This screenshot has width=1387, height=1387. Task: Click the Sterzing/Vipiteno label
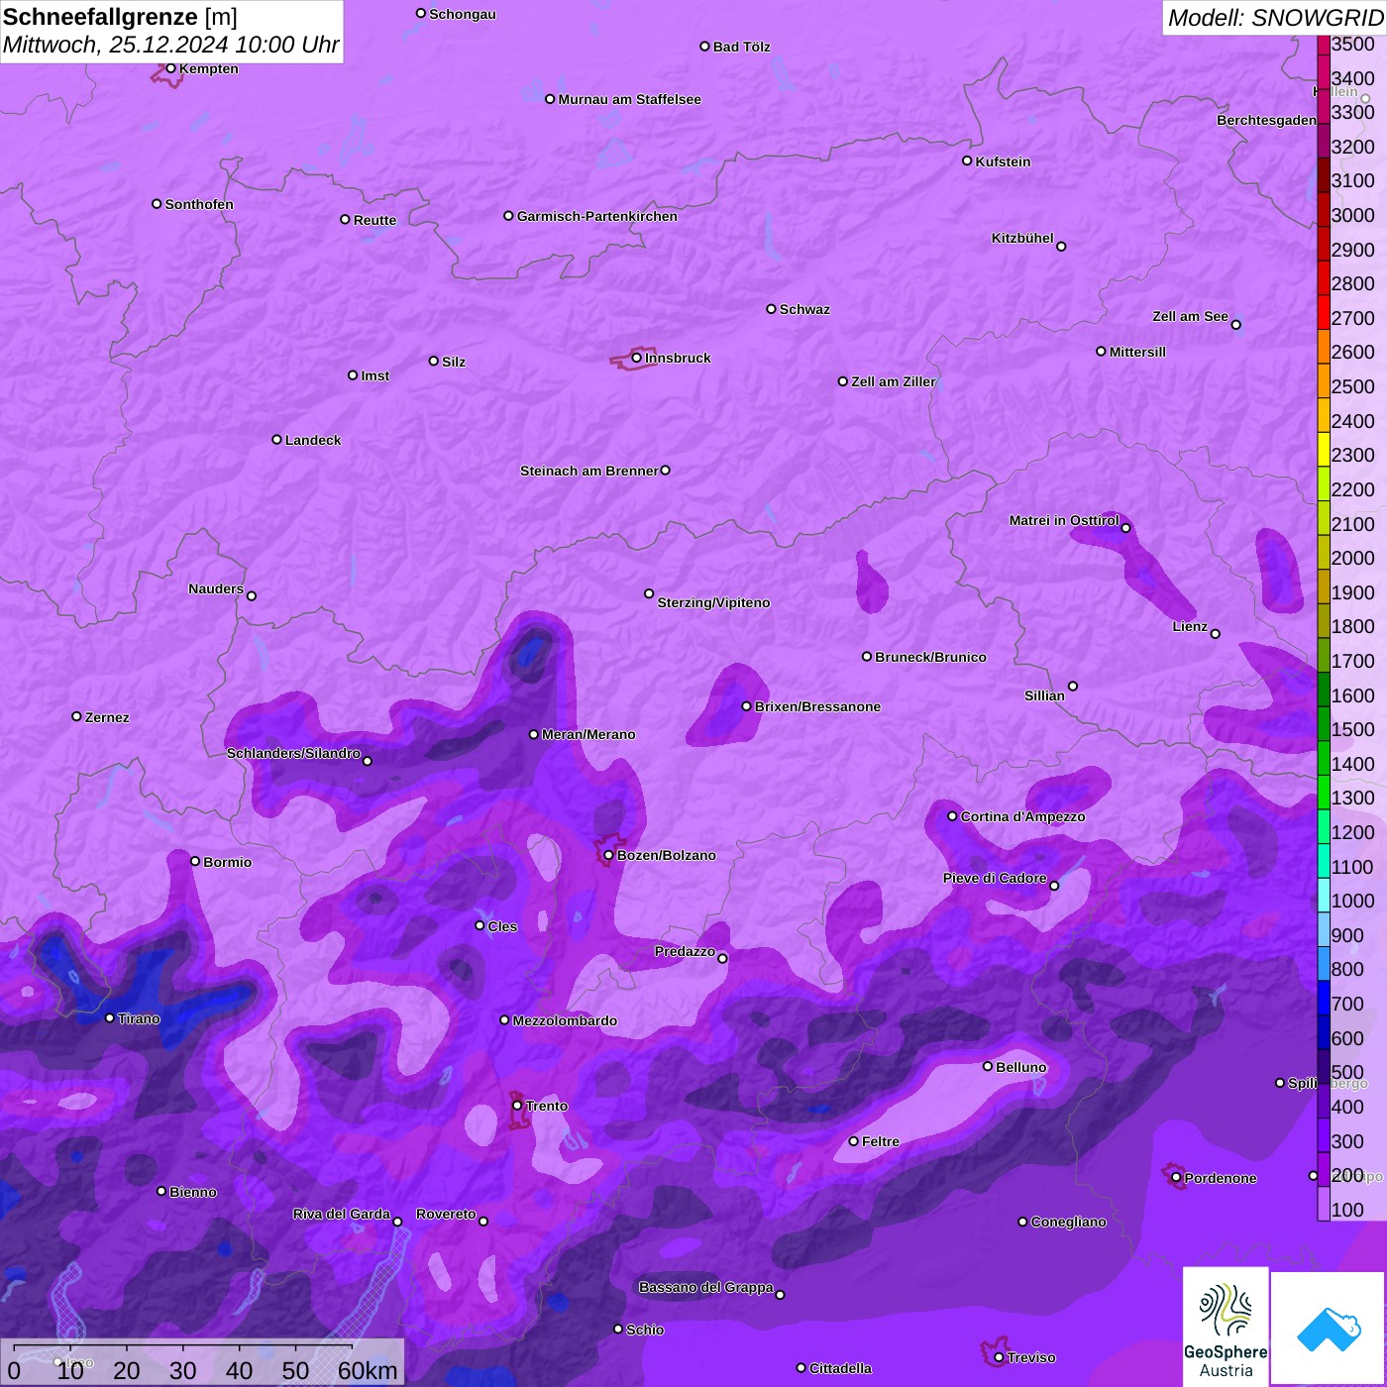(714, 602)
